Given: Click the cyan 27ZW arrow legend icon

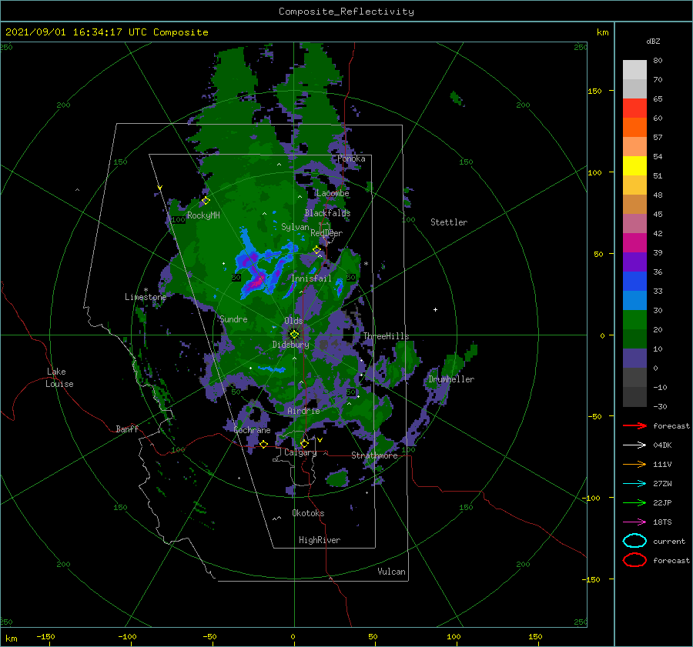Looking at the screenshot, I should click(x=634, y=484).
